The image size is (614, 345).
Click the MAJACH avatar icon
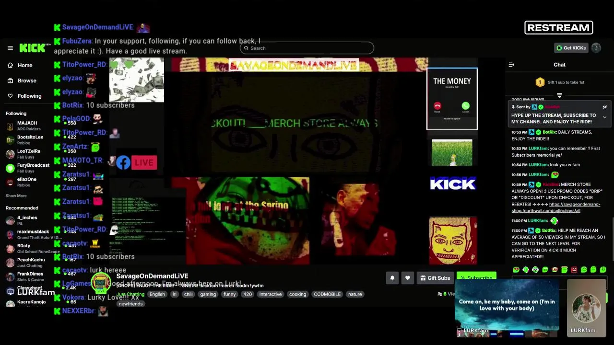point(10,126)
